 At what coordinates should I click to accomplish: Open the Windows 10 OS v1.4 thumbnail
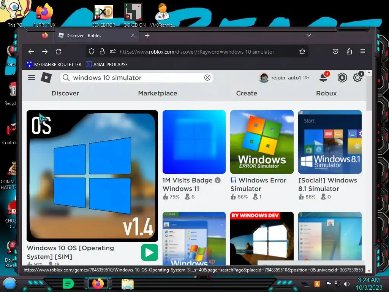[92, 176]
